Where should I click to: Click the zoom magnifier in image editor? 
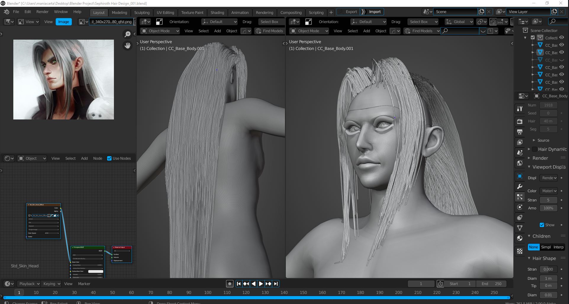tap(128, 34)
